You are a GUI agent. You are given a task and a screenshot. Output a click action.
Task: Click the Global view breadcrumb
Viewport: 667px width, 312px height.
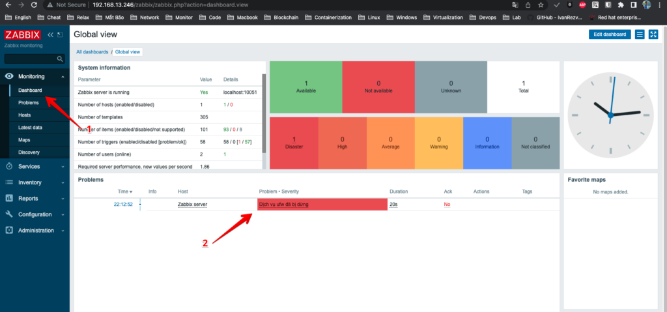coord(127,52)
